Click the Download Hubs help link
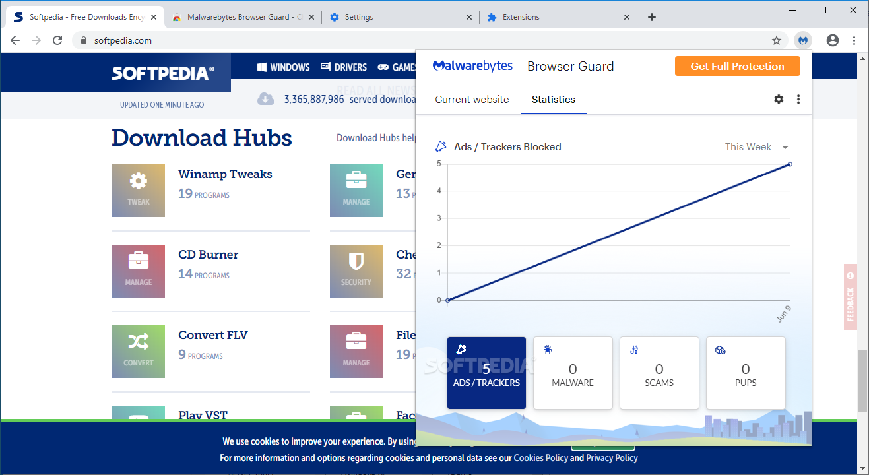This screenshot has width=869, height=475. pos(376,138)
